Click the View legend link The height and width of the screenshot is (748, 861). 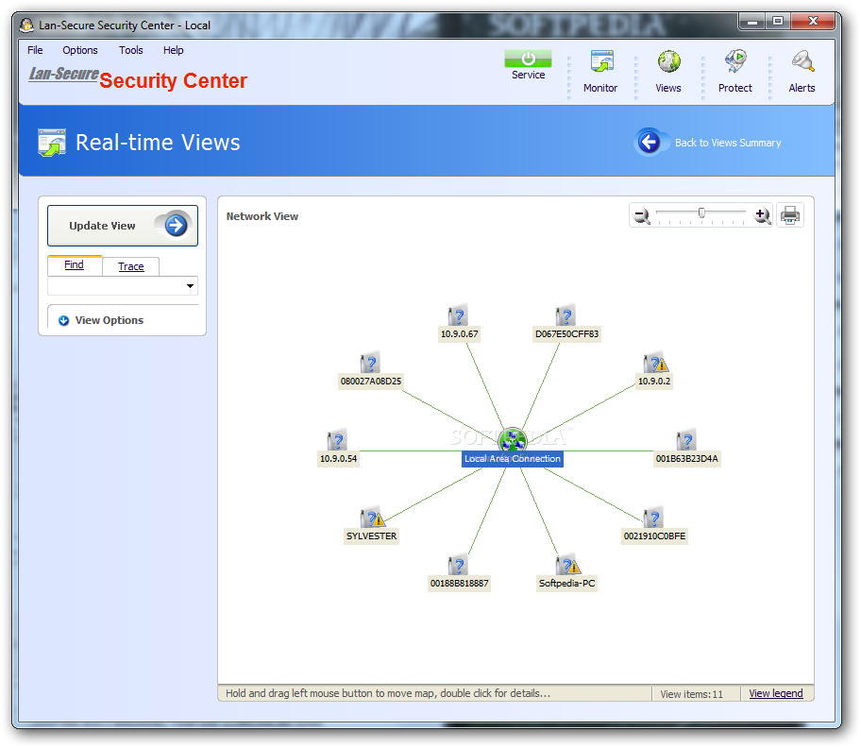(x=776, y=693)
